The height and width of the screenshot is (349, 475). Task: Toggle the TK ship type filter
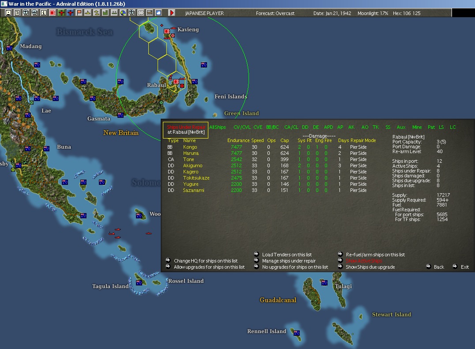tap(376, 127)
